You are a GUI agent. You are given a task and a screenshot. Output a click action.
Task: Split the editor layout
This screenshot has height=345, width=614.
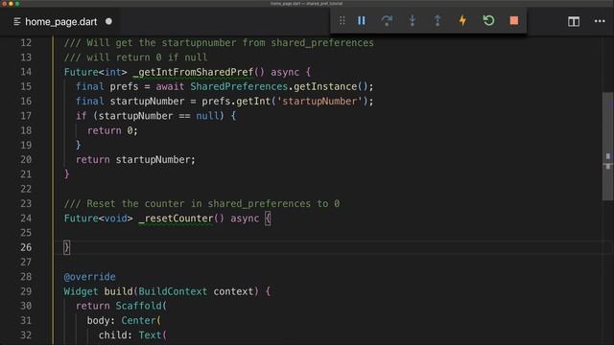(574, 21)
